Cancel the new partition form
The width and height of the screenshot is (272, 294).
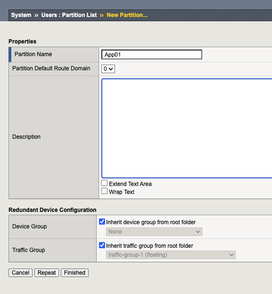point(20,273)
